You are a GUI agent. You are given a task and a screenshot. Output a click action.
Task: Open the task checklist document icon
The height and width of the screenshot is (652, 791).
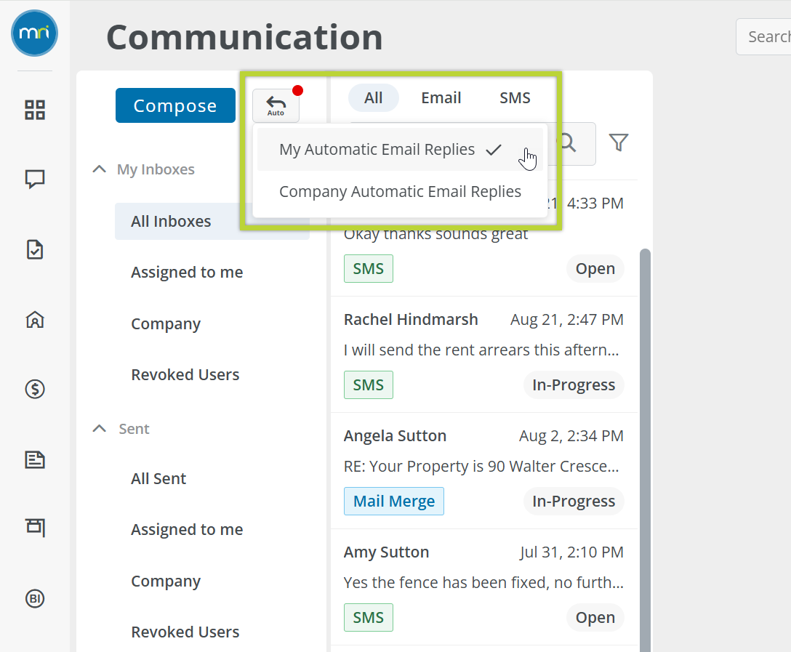[35, 249]
